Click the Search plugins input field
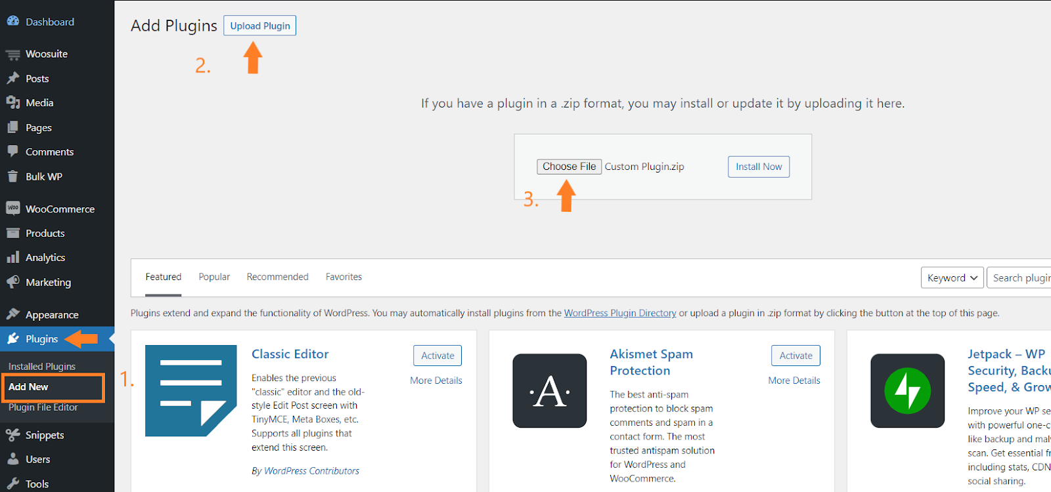The height and width of the screenshot is (492, 1051). point(1019,277)
